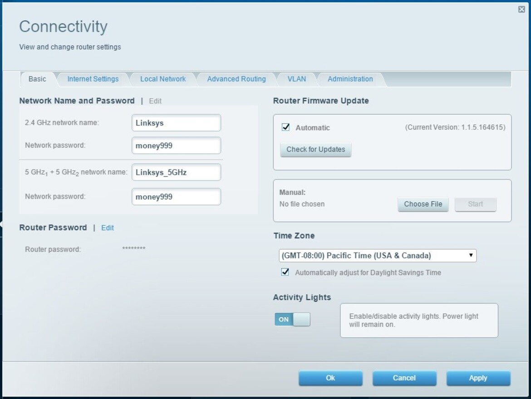
Task: Switch the Activity Lights toggle off
Action: [292, 319]
